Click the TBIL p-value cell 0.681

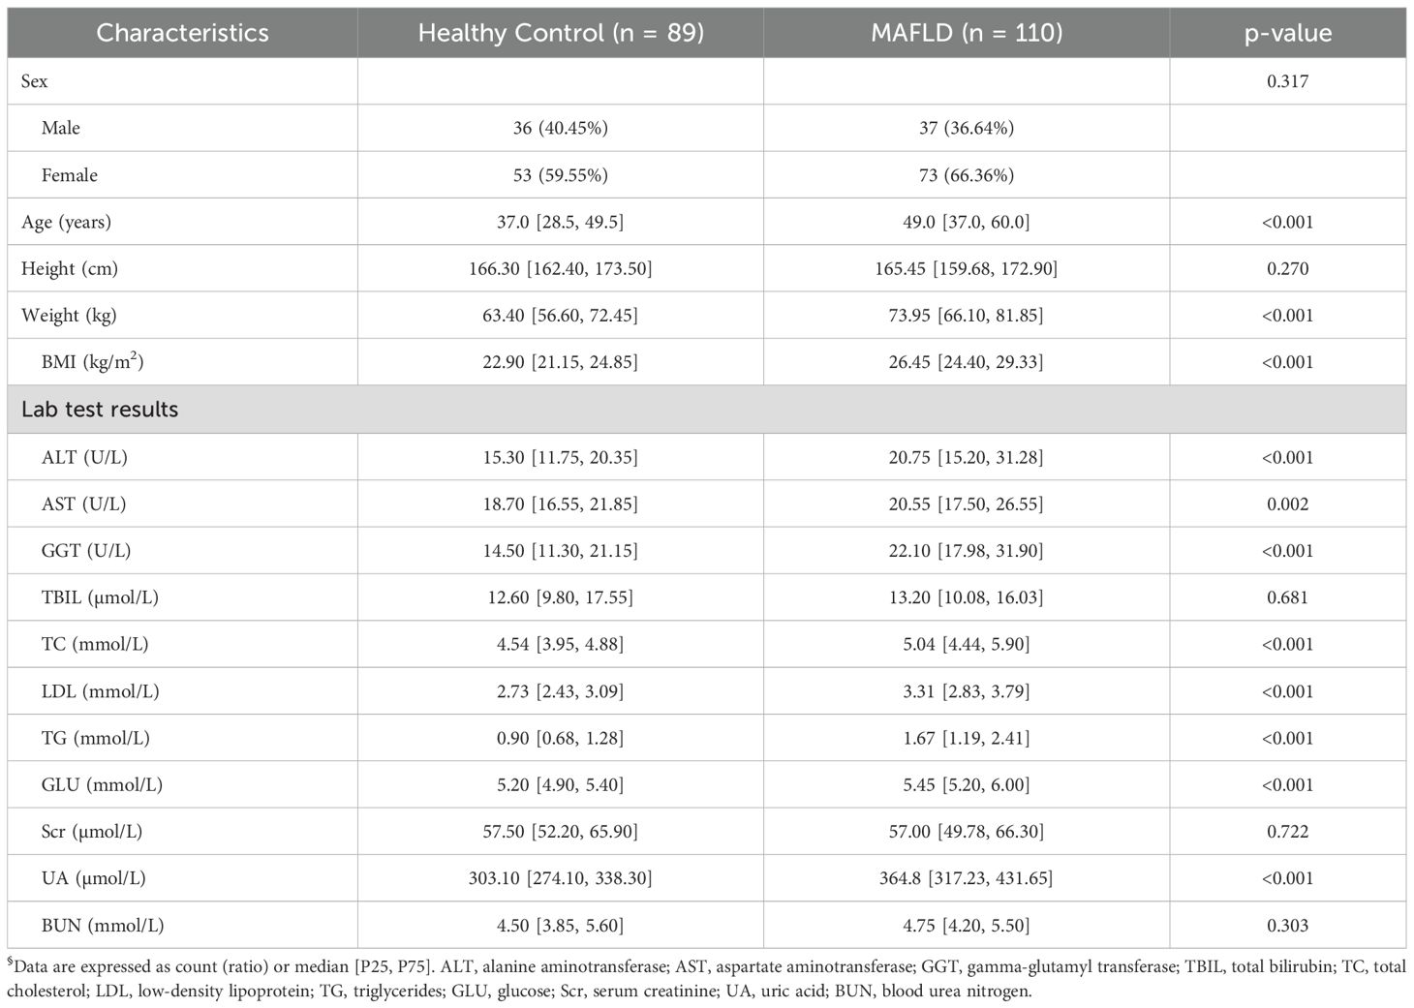tap(1287, 597)
